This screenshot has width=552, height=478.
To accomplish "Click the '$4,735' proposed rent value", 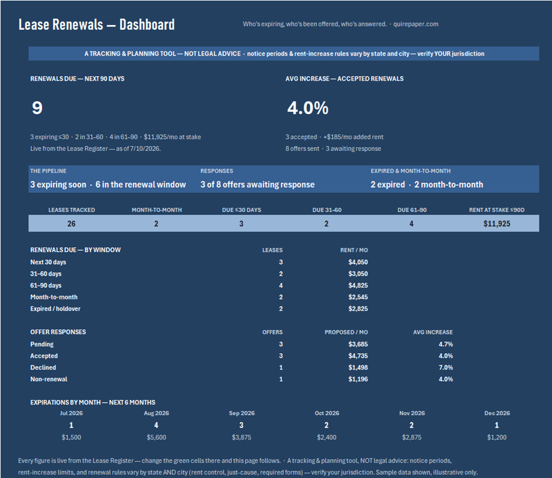I will click(358, 356).
